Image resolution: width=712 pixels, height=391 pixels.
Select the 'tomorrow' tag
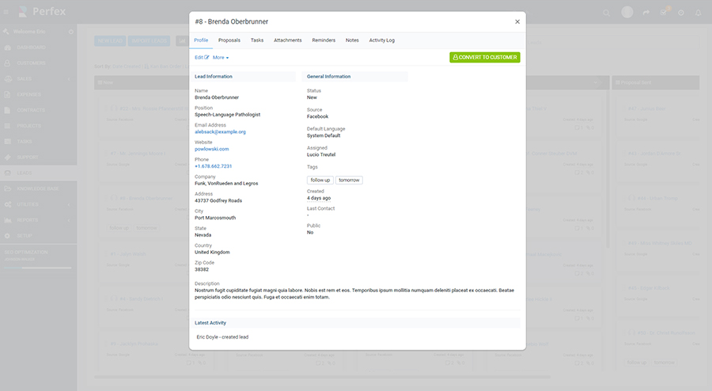[x=349, y=180]
